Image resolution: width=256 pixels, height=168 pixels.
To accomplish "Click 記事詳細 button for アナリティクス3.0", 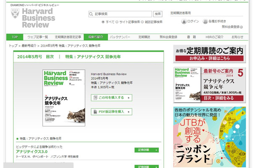I will (146, 150).
